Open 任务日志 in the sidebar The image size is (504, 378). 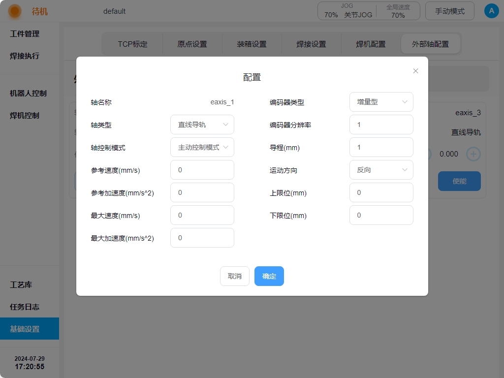point(25,307)
